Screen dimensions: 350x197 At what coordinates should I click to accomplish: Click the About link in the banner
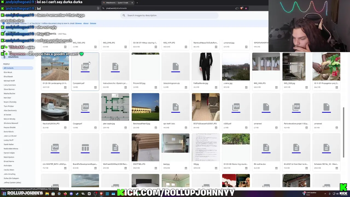(86, 23)
